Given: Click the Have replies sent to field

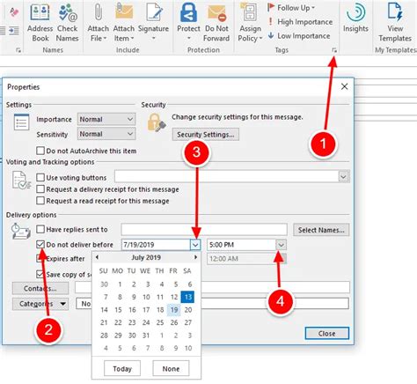Looking at the screenshot, I should (x=204, y=229).
